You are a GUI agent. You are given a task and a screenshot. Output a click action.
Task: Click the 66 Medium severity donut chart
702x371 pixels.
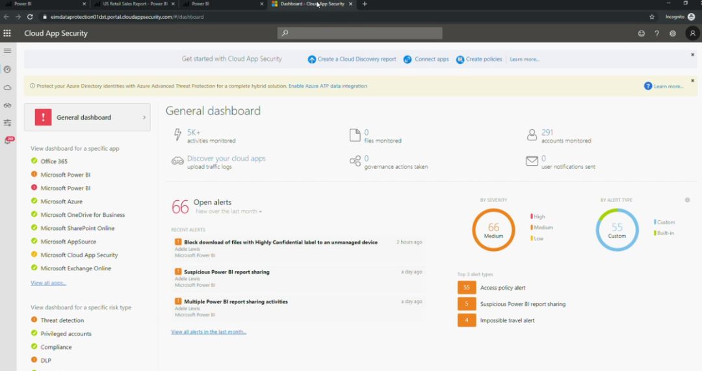493,229
